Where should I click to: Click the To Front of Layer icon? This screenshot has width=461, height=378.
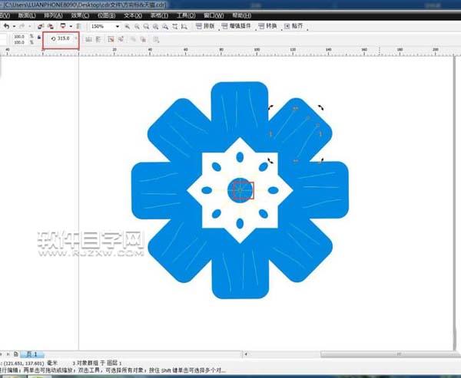pos(133,39)
